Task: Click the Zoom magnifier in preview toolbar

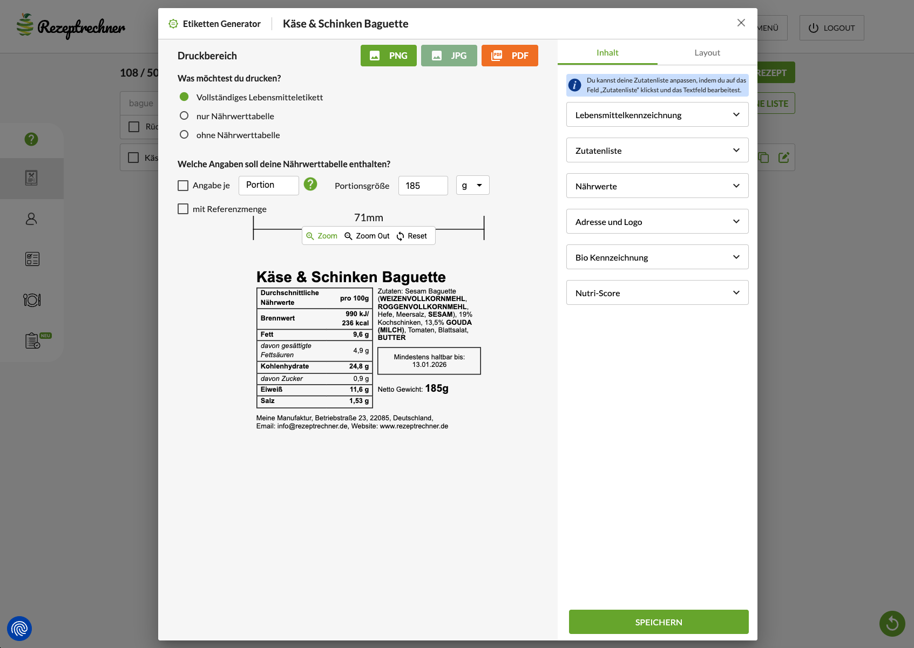Action: (322, 236)
